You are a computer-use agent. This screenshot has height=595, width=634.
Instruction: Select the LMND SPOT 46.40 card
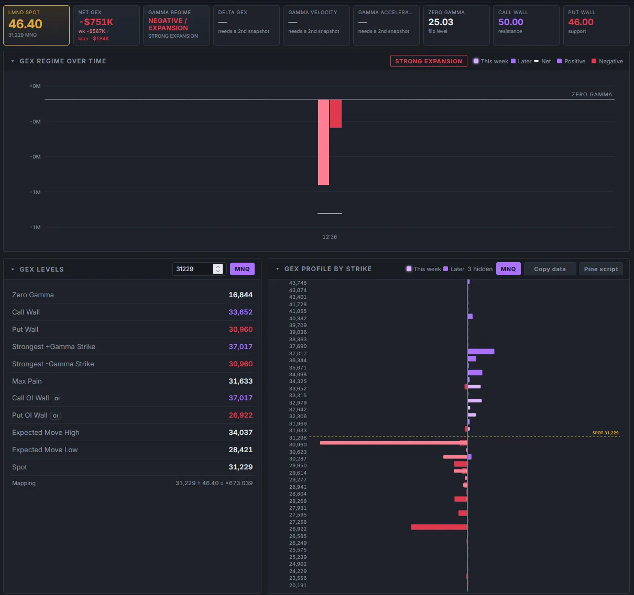(x=36, y=25)
